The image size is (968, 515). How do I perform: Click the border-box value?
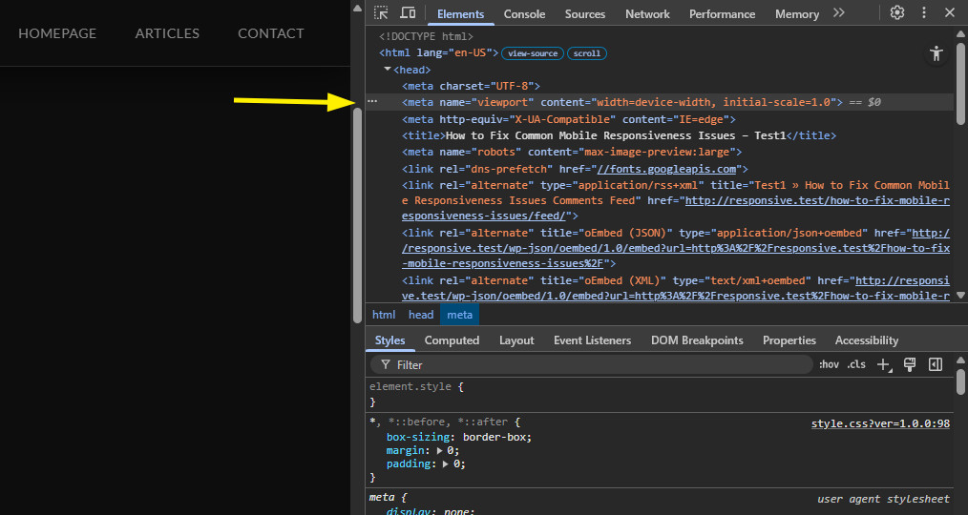click(495, 437)
